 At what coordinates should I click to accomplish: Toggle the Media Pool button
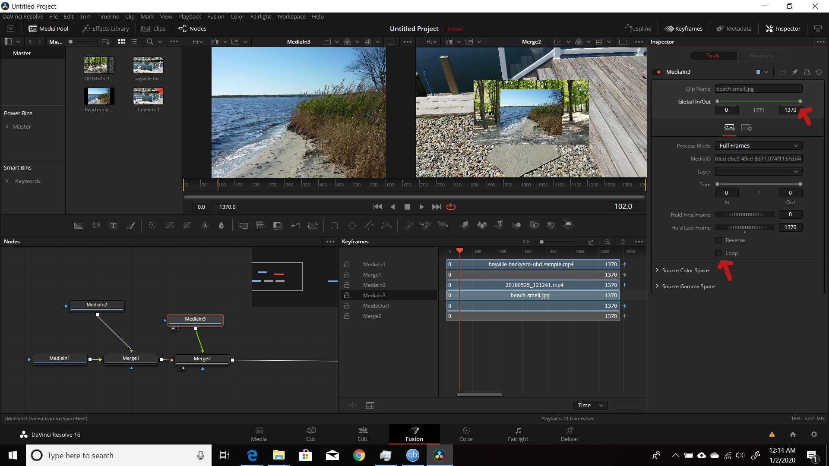48,28
